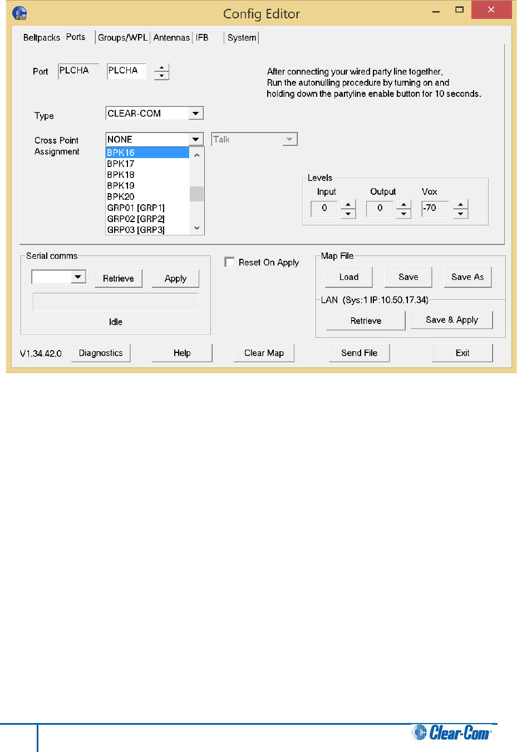
Task: Enable the Reset On Apply checkbox
Action: coord(229,262)
